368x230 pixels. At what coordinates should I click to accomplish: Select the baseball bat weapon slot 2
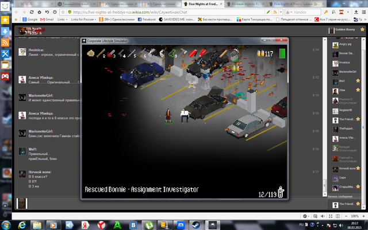[x=101, y=53]
